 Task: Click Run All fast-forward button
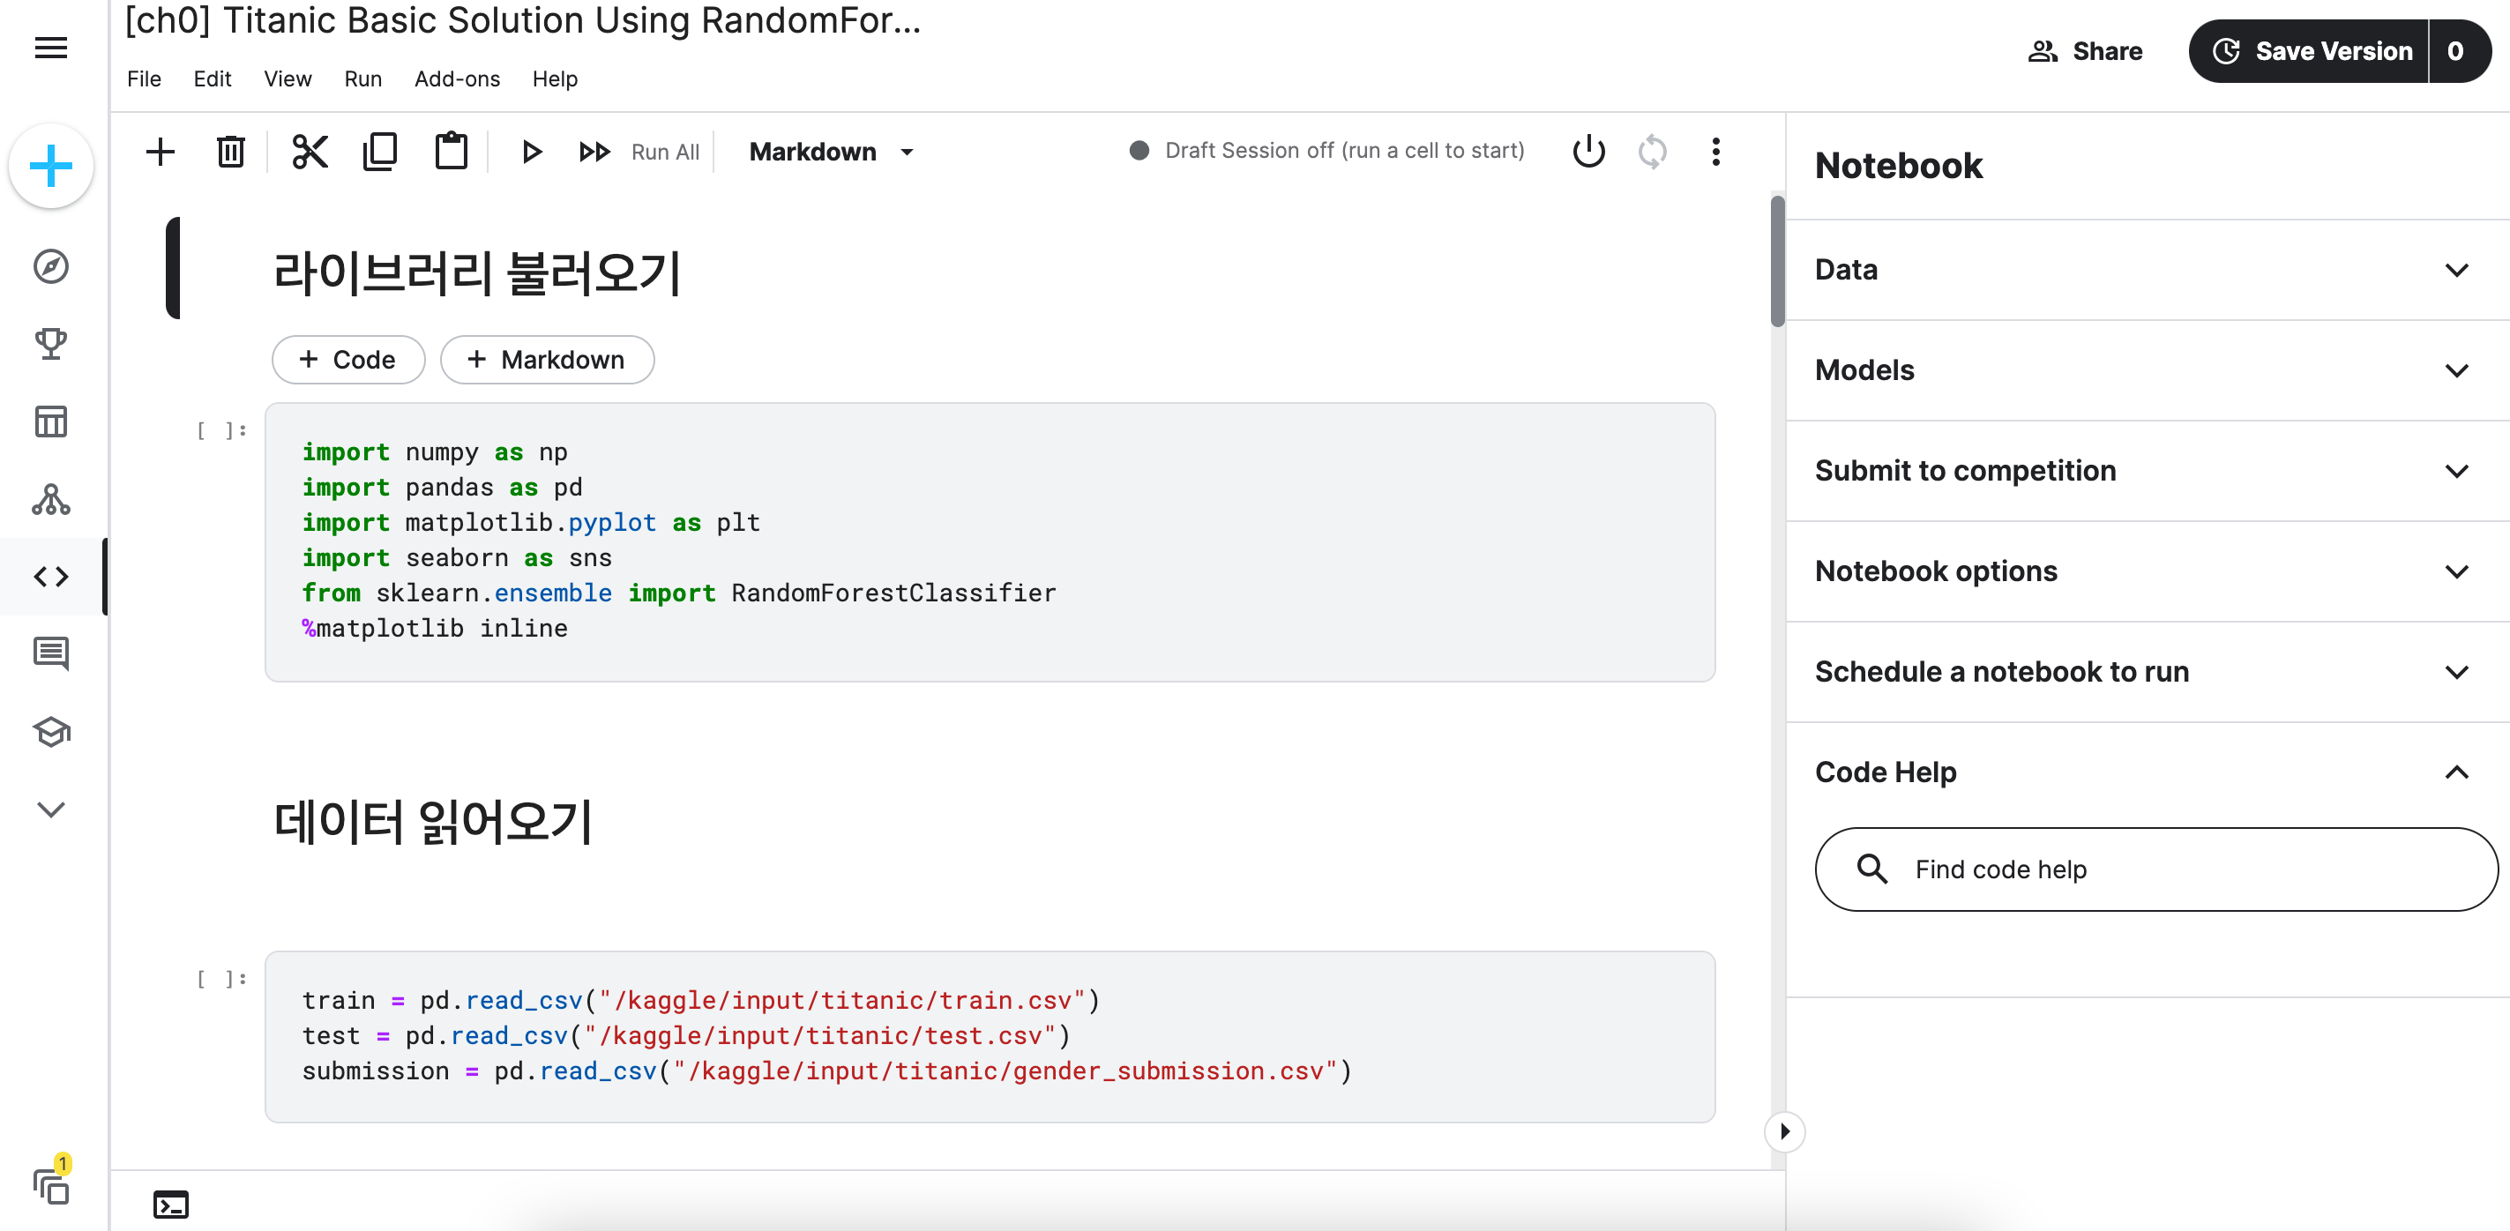[x=639, y=152]
